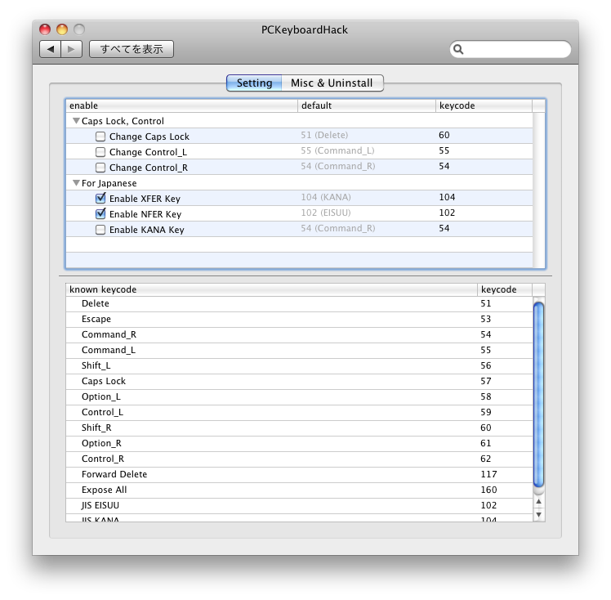Collapse the Caps Lock, Control group
611x600 pixels.
(x=77, y=121)
